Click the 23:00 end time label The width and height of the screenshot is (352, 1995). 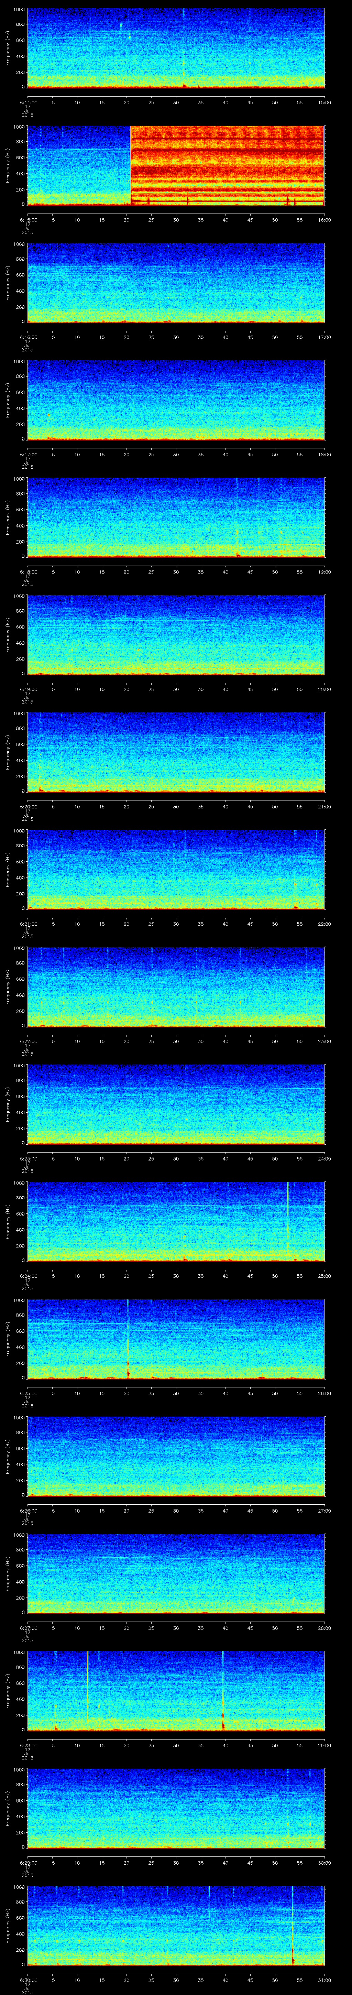325,1041
